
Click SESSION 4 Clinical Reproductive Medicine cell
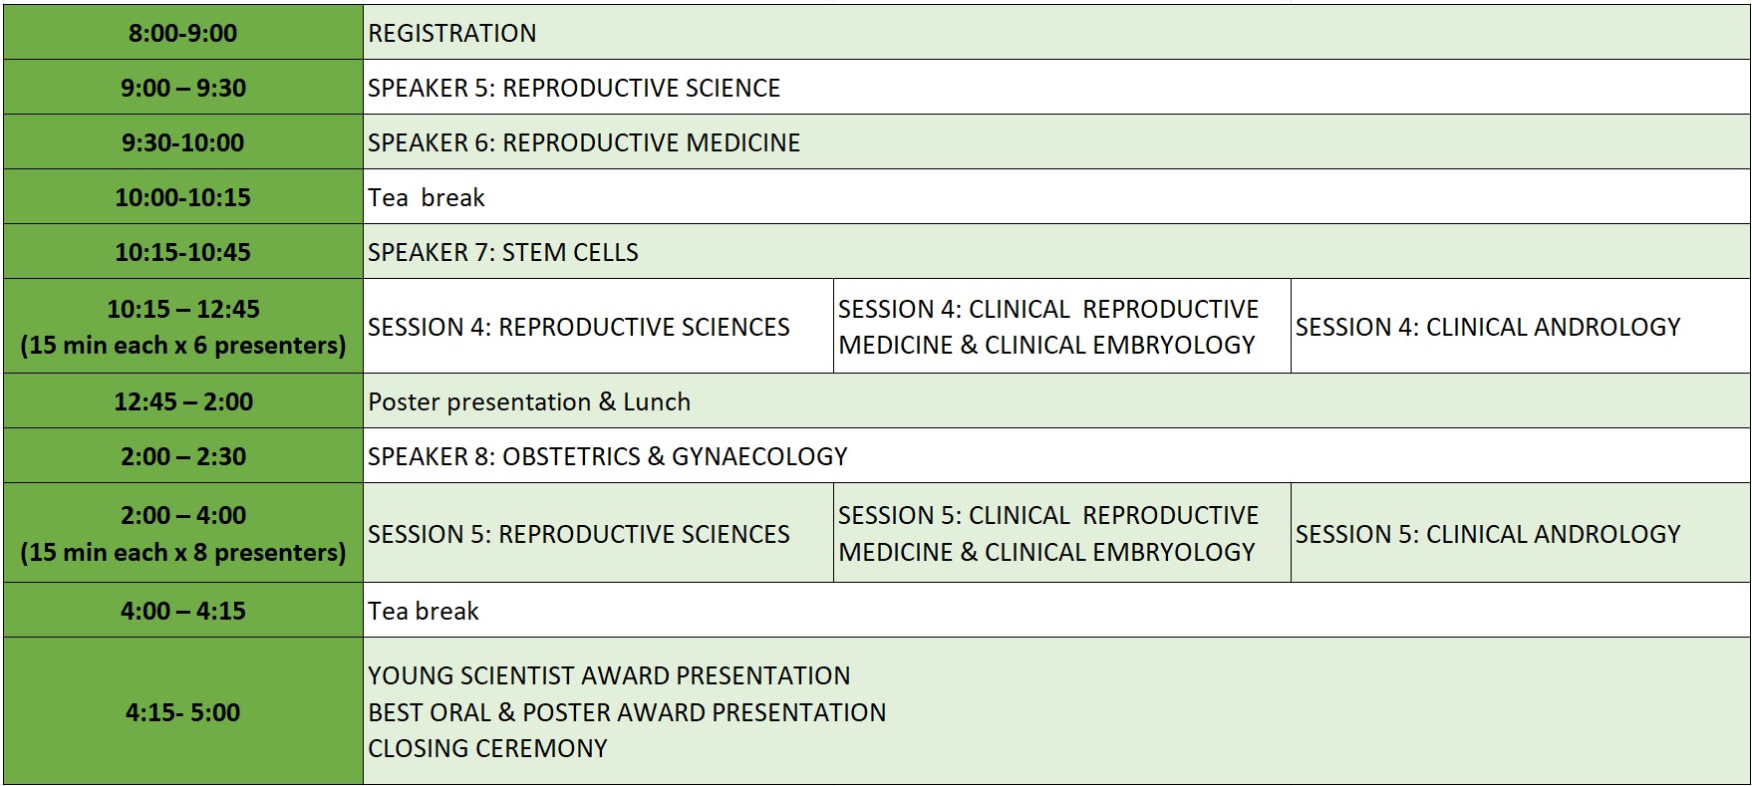tap(1048, 327)
